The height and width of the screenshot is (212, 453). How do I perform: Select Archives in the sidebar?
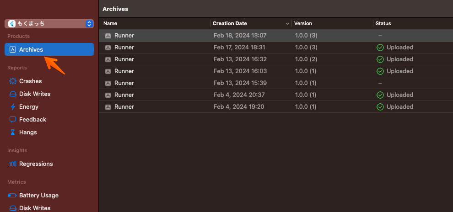[x=49, y=49]
